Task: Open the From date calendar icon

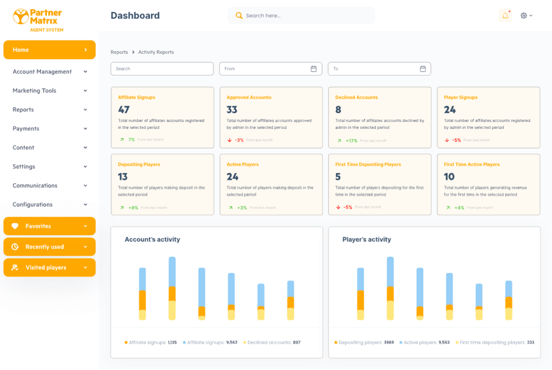Action: click(x=314, y=68)
